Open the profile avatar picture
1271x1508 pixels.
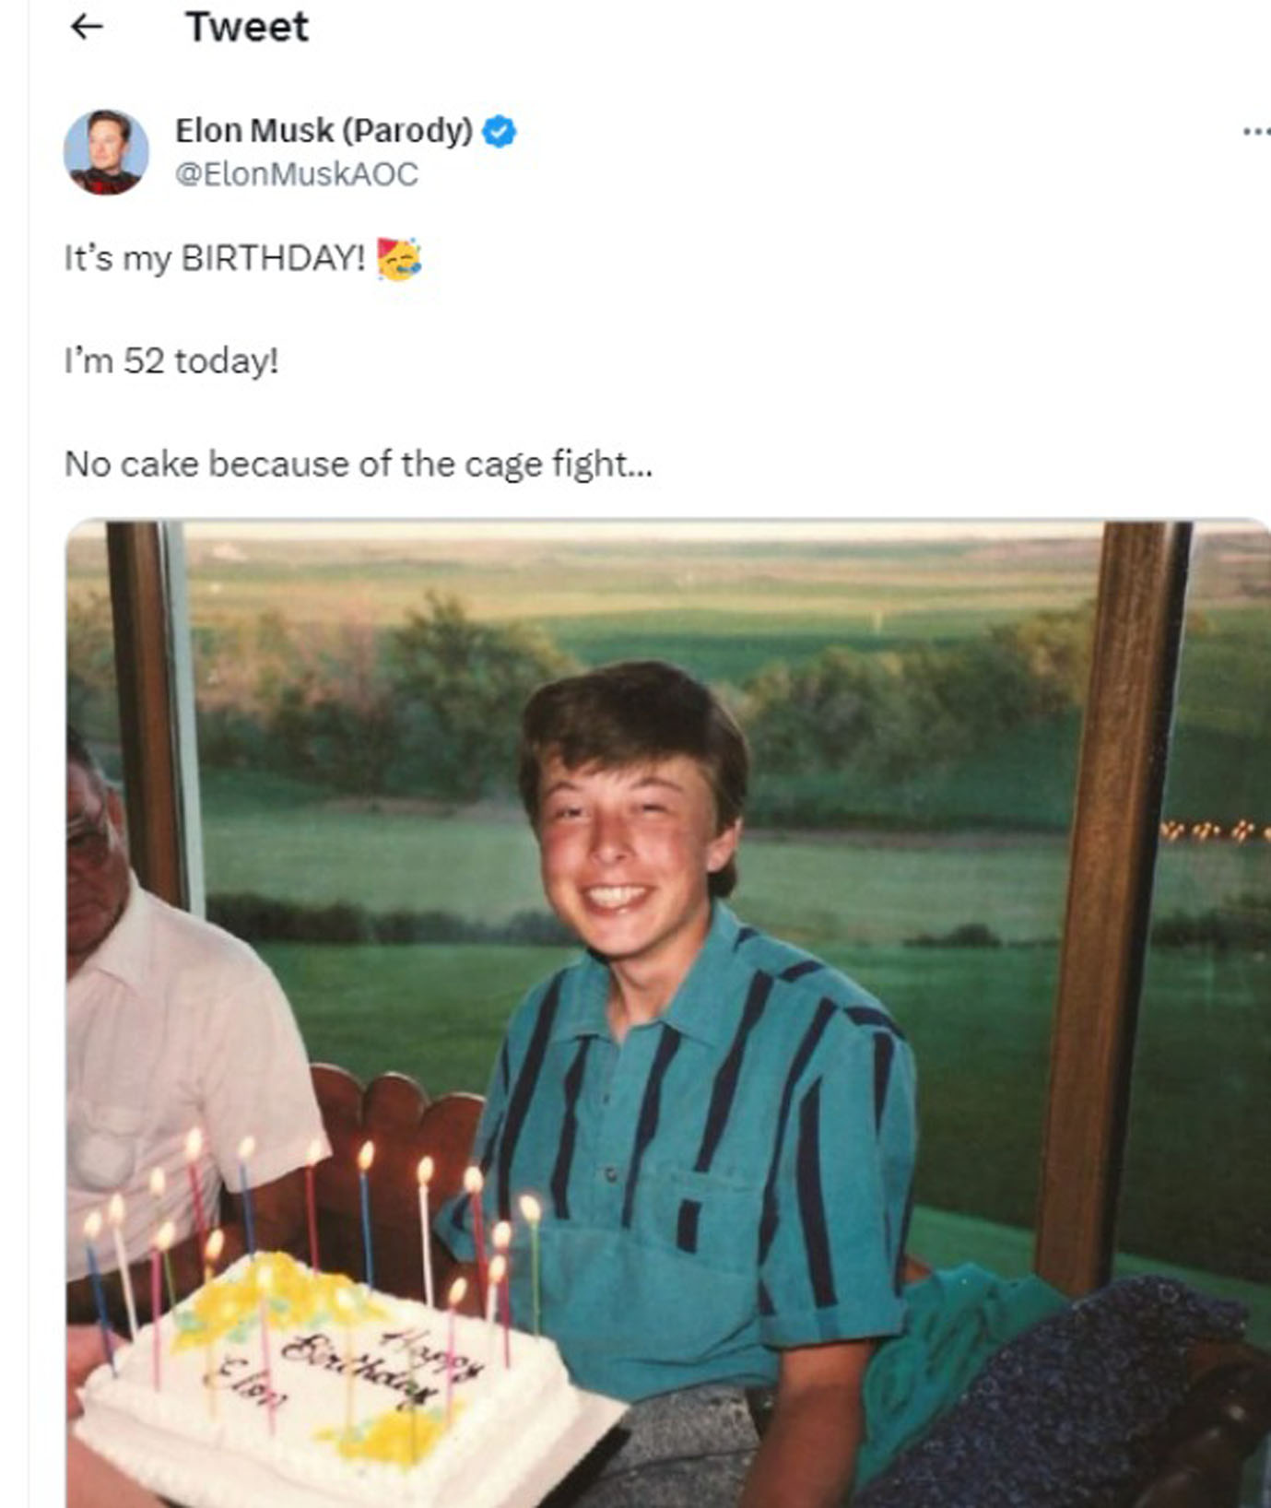click(106, 153)
